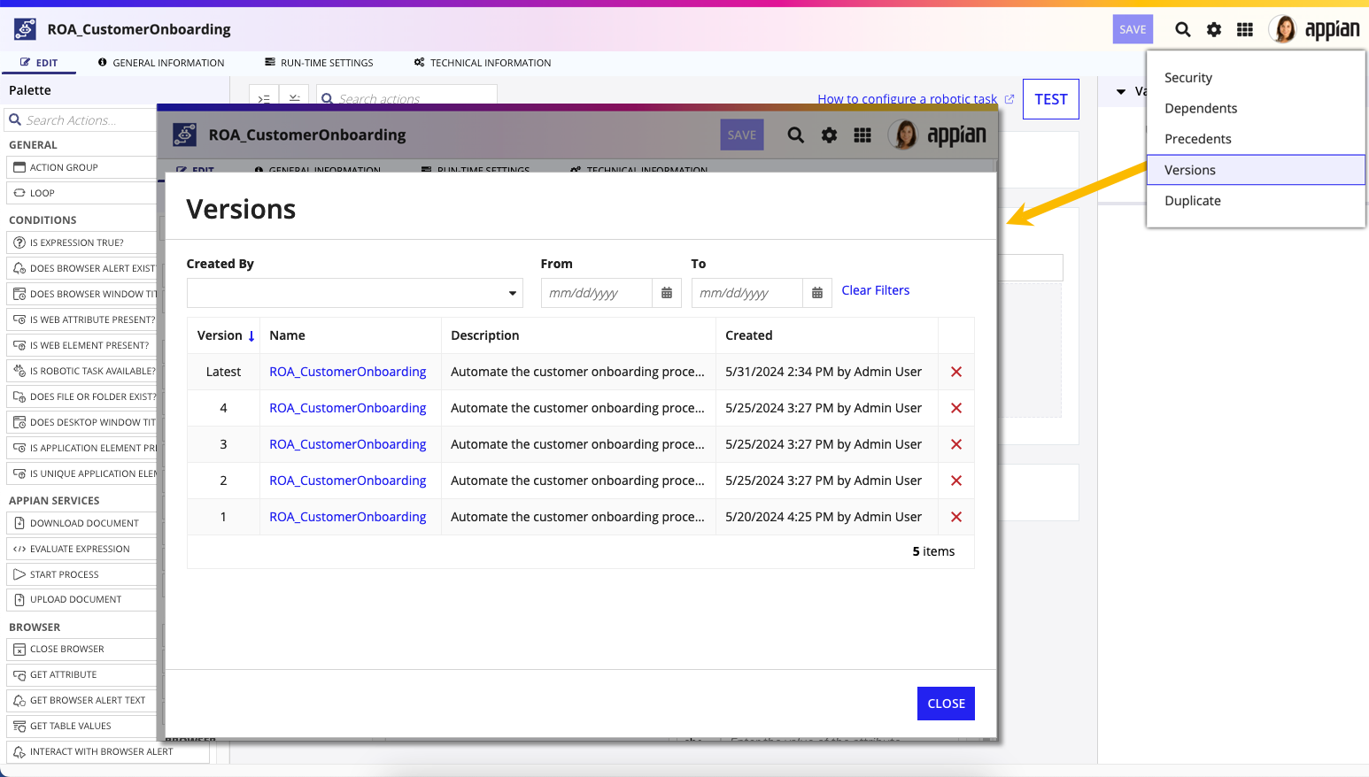Open the Technical Information tab
Image resolution: width=1369 pixels, height=777 pixels.
(x=483, y=63)
